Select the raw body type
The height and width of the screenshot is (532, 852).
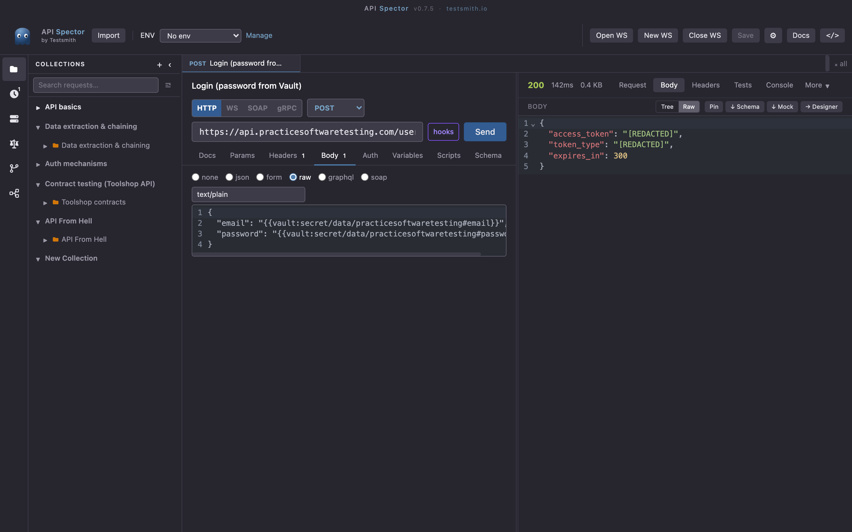[293, 177]
